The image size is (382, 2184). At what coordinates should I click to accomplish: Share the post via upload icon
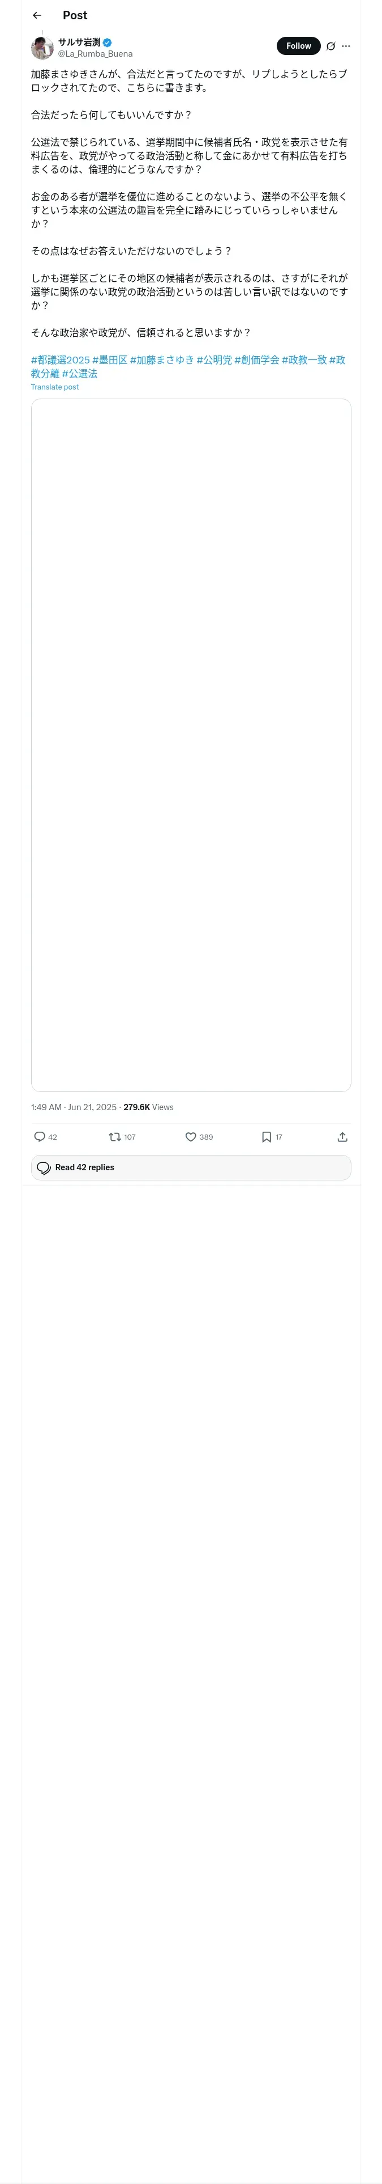pos(342,1137)
